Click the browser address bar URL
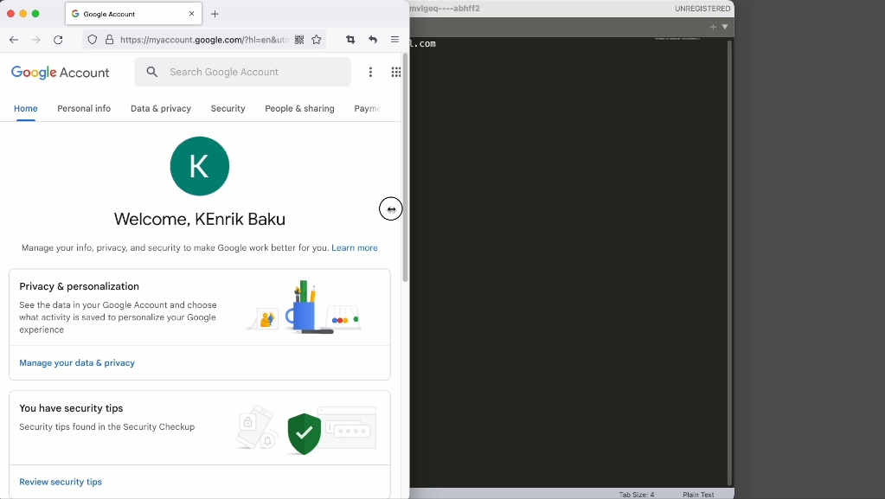This screenshot has width=885, height=499. pos(204,40)
